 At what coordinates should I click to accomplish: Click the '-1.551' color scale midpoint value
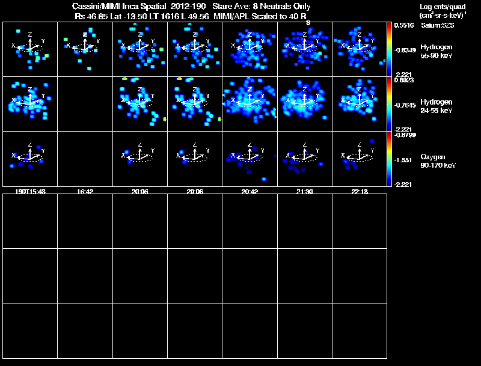(403, 160)
